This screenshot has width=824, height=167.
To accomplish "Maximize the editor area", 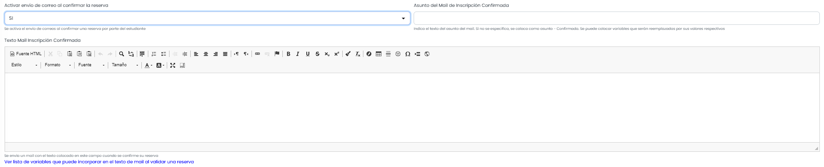I will [173, 65].
